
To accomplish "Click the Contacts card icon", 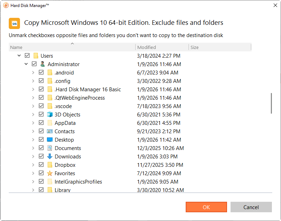I will (x=50, y=131).
